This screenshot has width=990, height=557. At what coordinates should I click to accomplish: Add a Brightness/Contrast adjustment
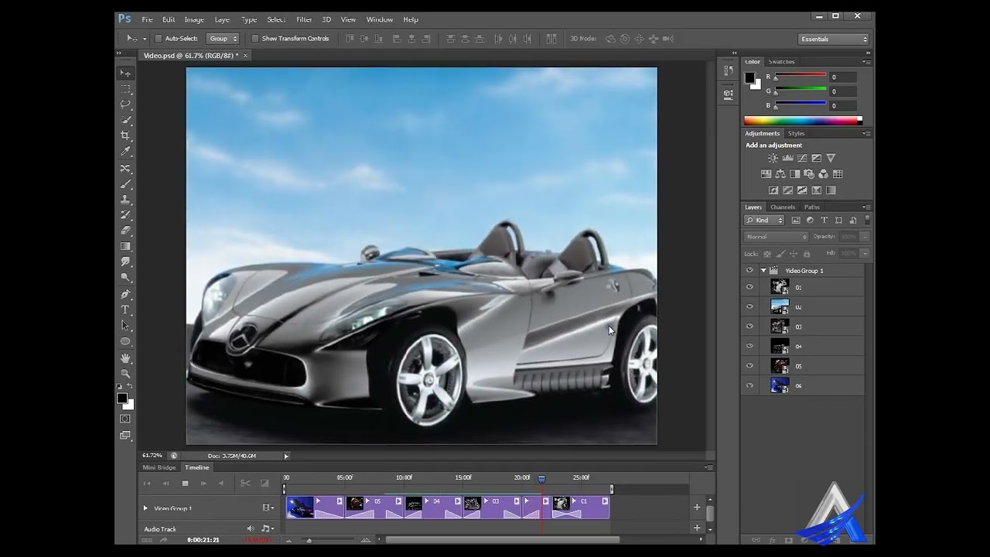point(773,158)
